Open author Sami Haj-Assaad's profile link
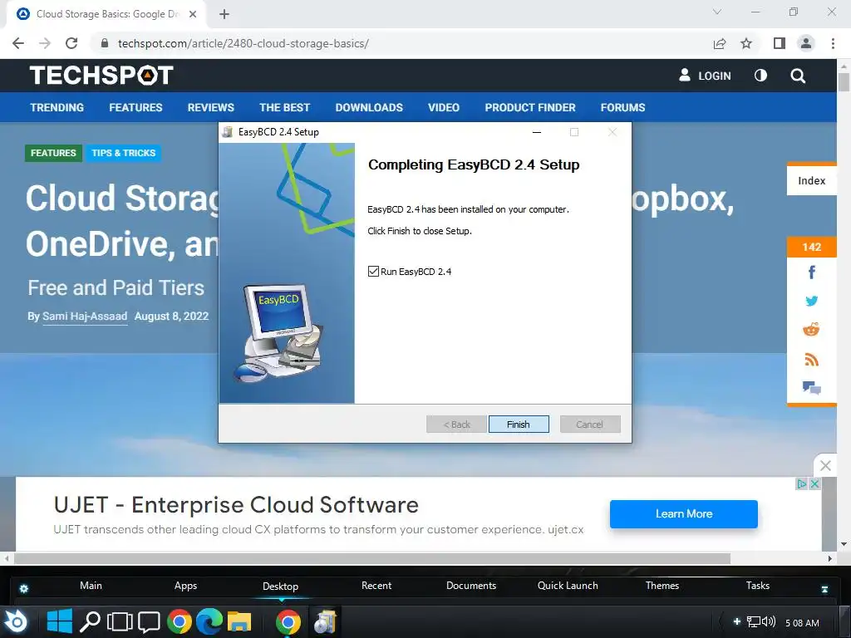 coord(85,317)
